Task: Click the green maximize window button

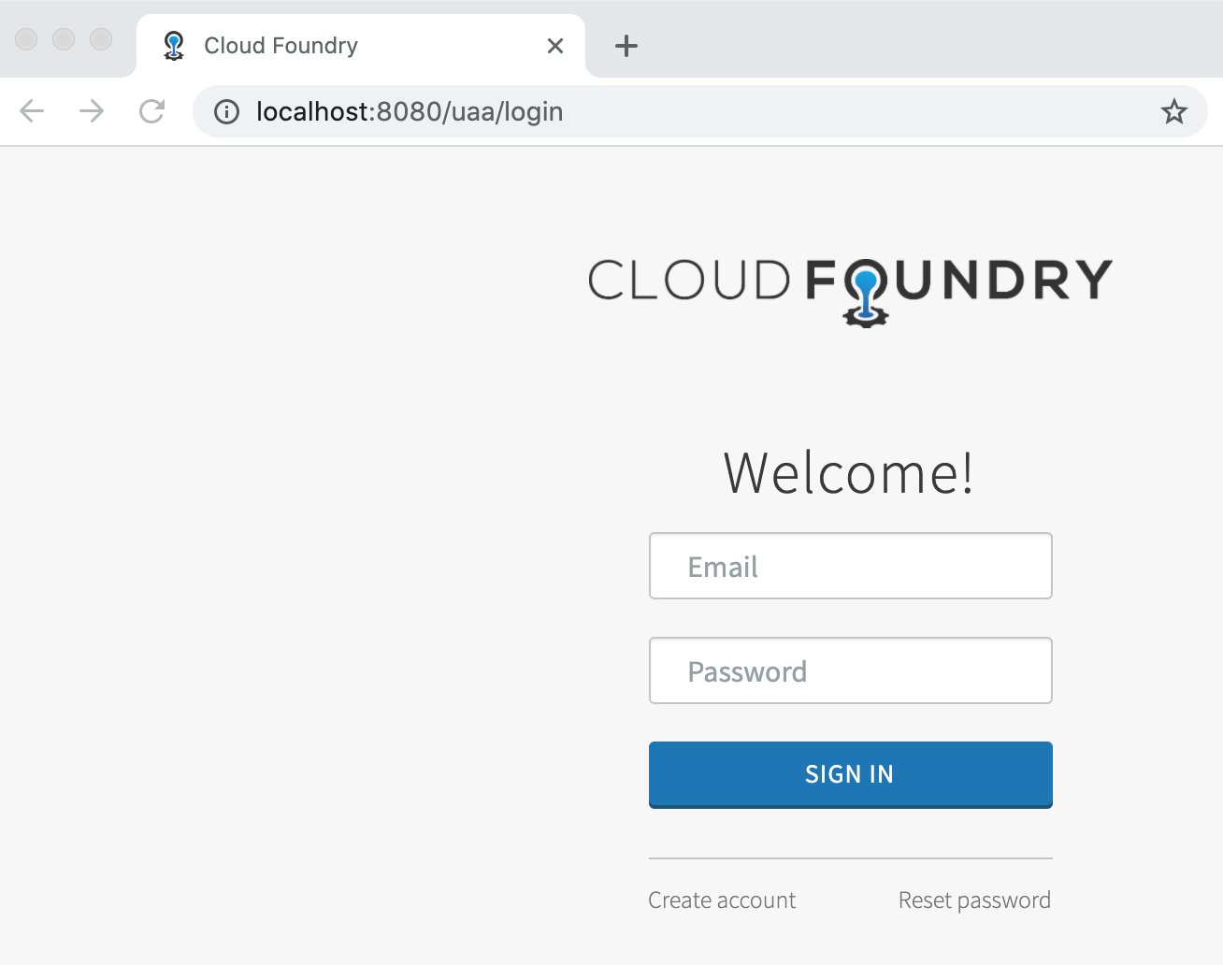Action: 101,39
